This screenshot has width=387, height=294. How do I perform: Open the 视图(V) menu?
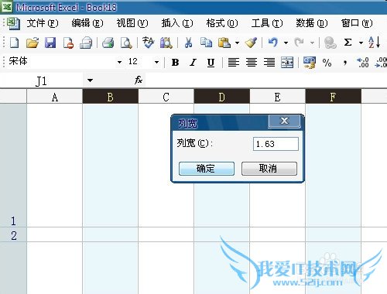coord(132,23)
